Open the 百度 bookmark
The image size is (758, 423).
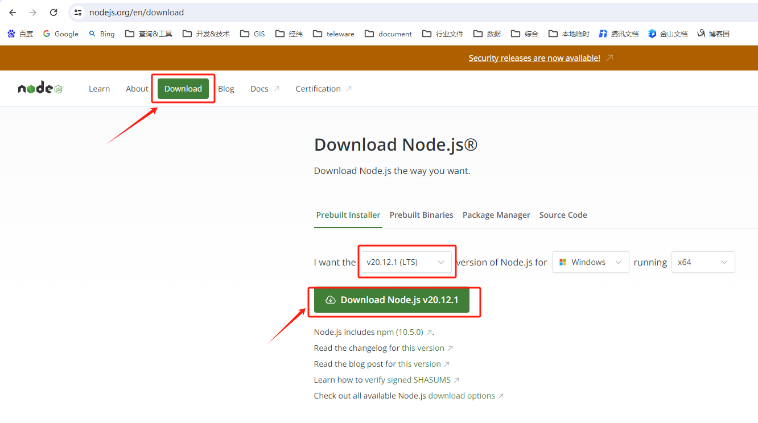click(x=20, y=34)
